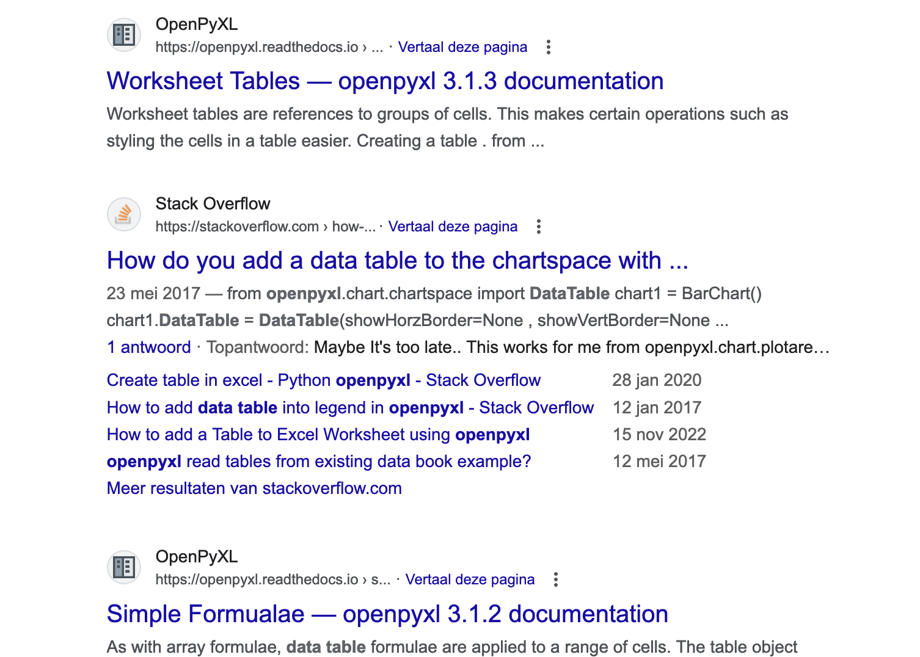
Task: Click the '28 jan 2020' date
Action: point(657,380)
